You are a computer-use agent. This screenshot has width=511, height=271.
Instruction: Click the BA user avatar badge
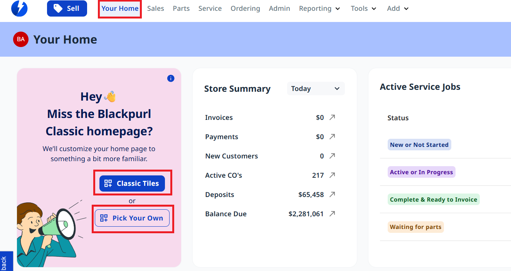21,39
